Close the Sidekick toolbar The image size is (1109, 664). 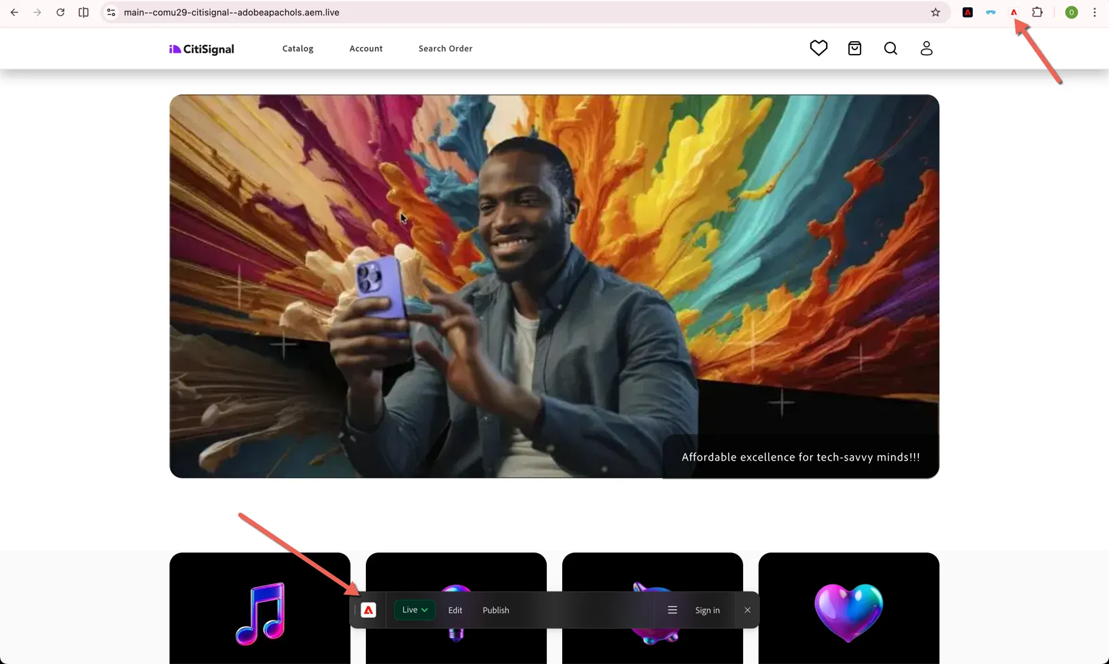click(x=747, y=610)
